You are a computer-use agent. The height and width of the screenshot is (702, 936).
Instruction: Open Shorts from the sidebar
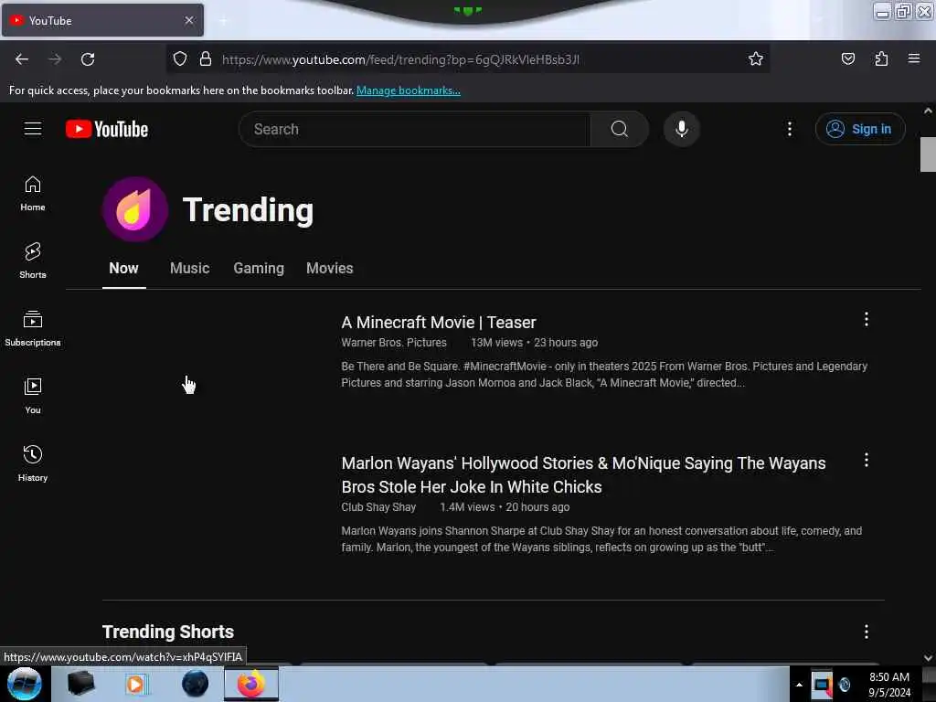coord(33,261)
